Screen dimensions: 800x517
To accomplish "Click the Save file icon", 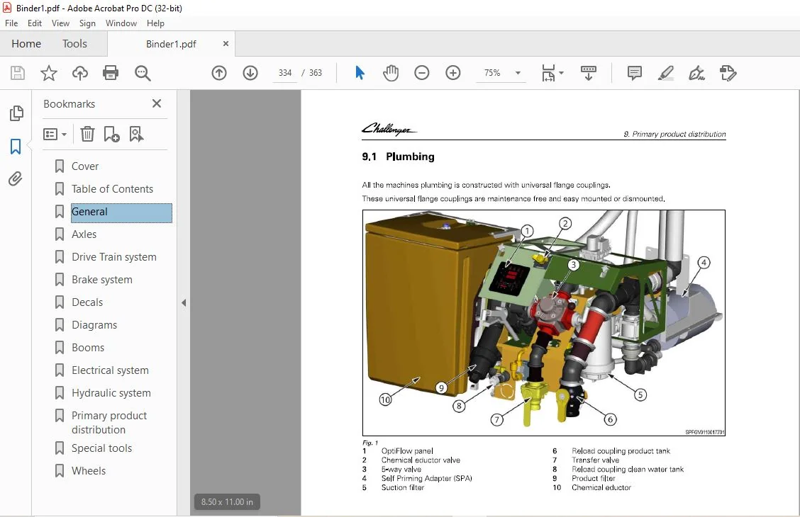I will click(18, 73).
